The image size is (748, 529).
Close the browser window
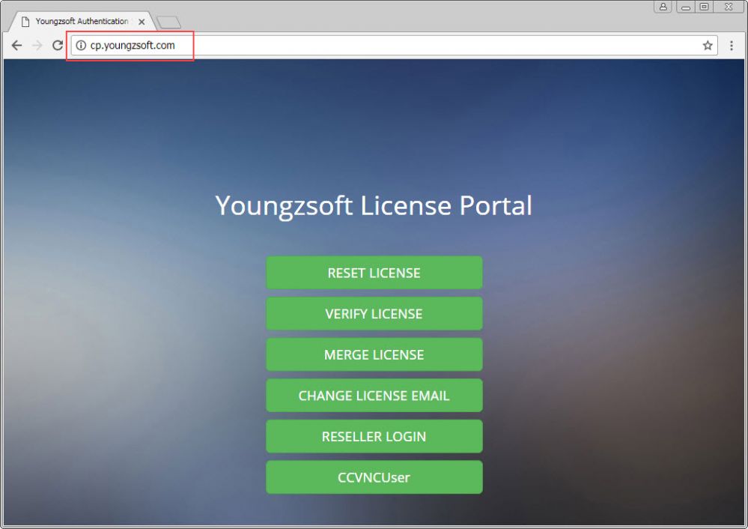(x=729, y=7)
